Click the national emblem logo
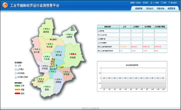 coord(5,5)
